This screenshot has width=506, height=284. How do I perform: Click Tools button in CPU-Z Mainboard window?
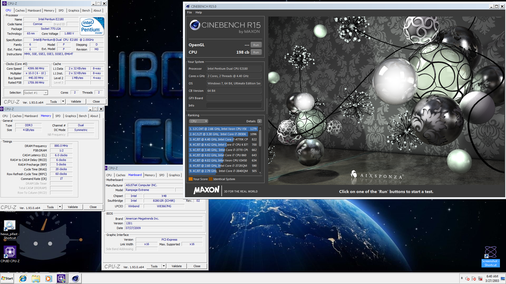click(x=154, y=266)
